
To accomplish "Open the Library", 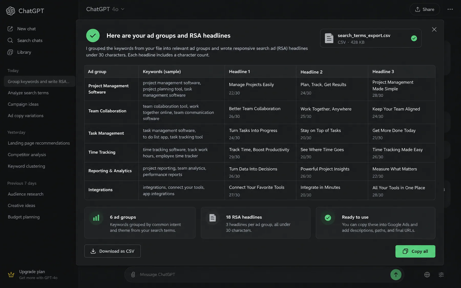I will tap(19, 52).
